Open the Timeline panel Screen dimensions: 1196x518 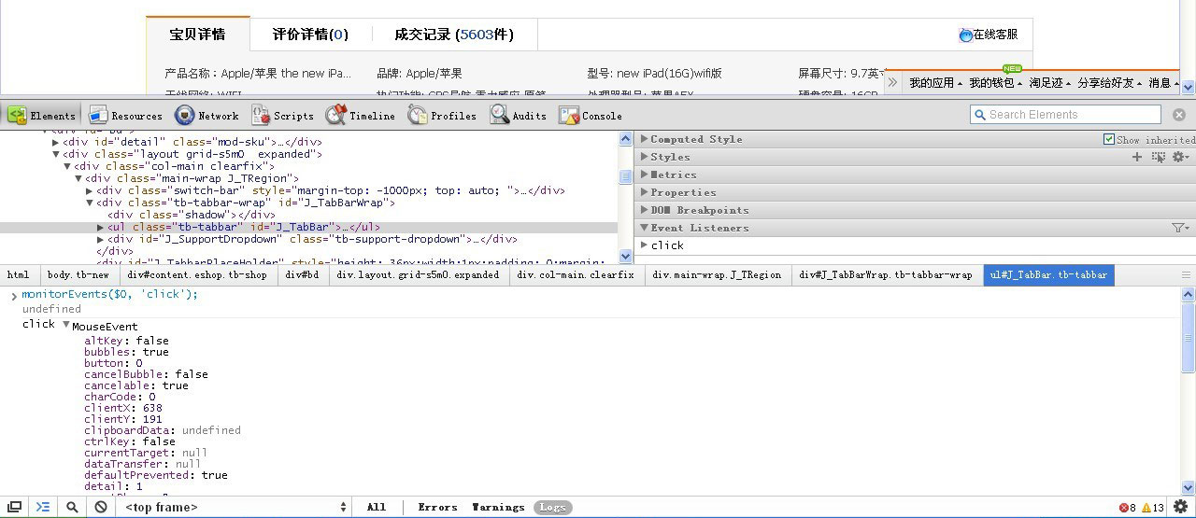coord(361,116)
